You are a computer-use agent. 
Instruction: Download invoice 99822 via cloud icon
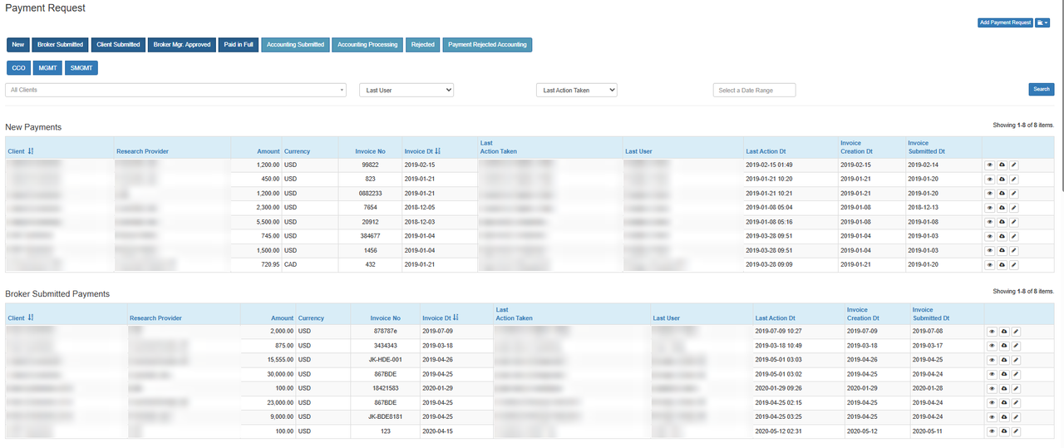pos(1002,165)
